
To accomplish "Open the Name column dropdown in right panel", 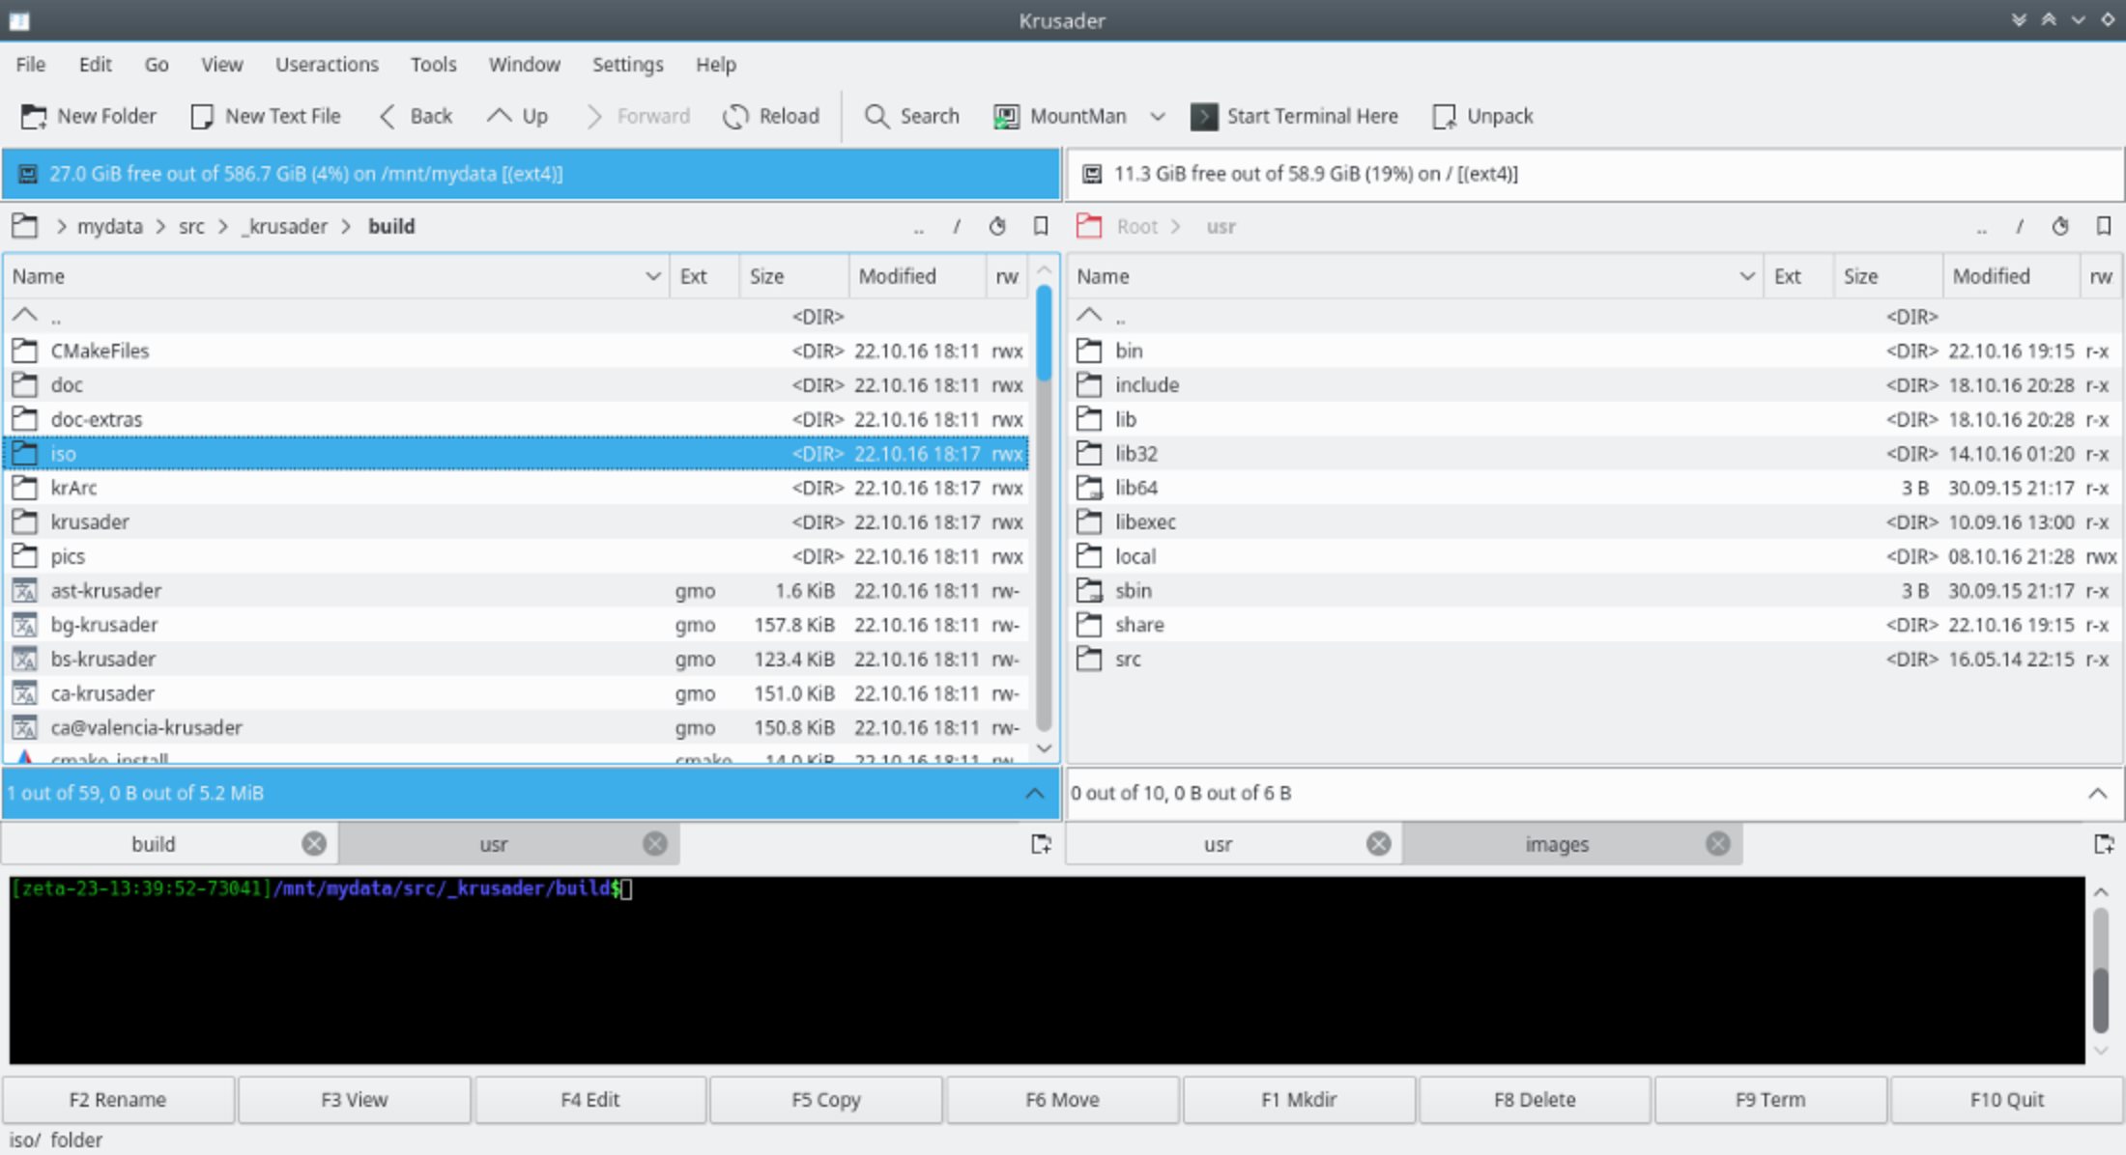I will pos(1745,276).
